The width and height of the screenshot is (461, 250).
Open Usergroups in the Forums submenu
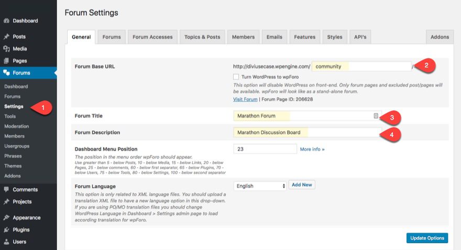[17, 146]
